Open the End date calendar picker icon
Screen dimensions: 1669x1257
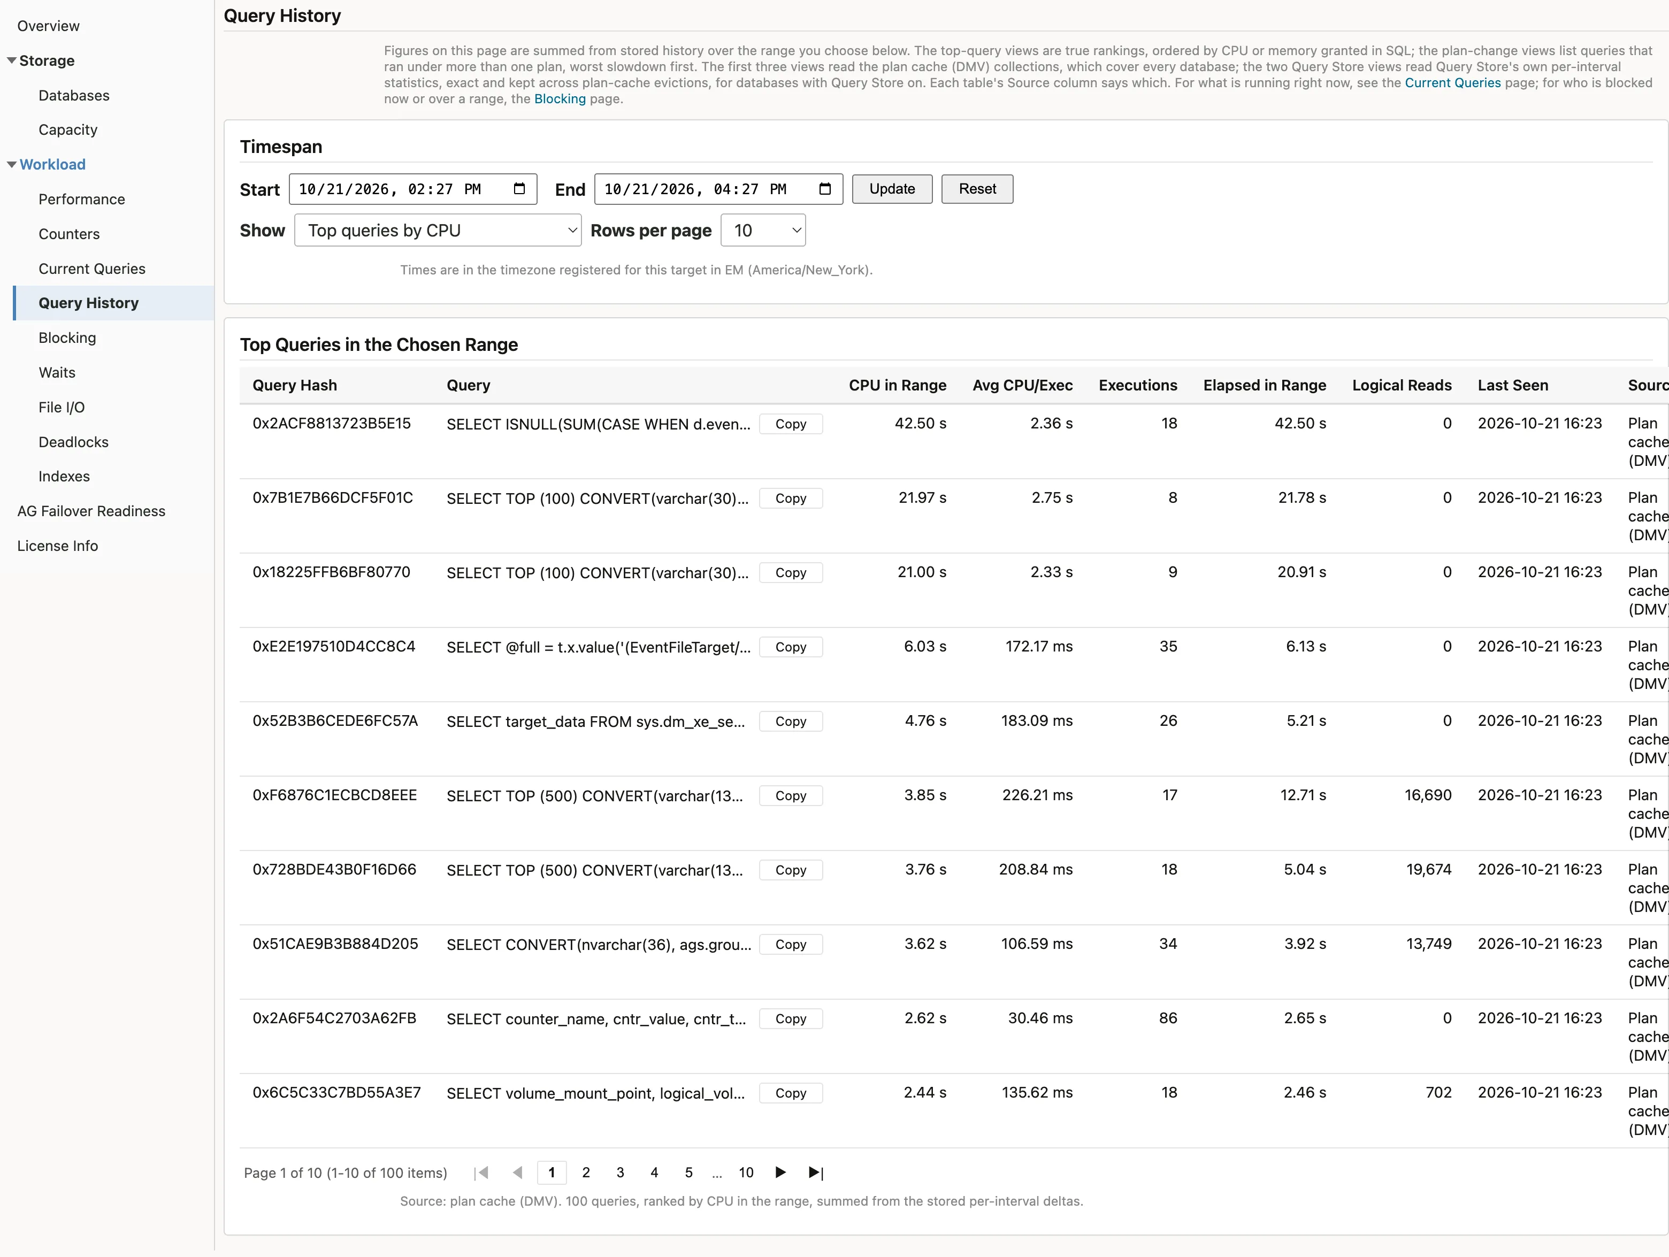tap(825, 189)
